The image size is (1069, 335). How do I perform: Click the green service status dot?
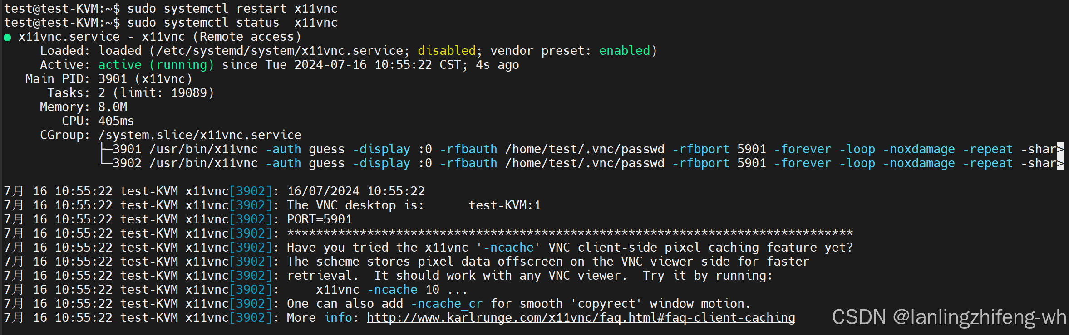[7, 38]
